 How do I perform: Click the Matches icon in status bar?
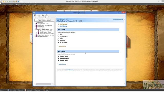[x=26, y=90]
